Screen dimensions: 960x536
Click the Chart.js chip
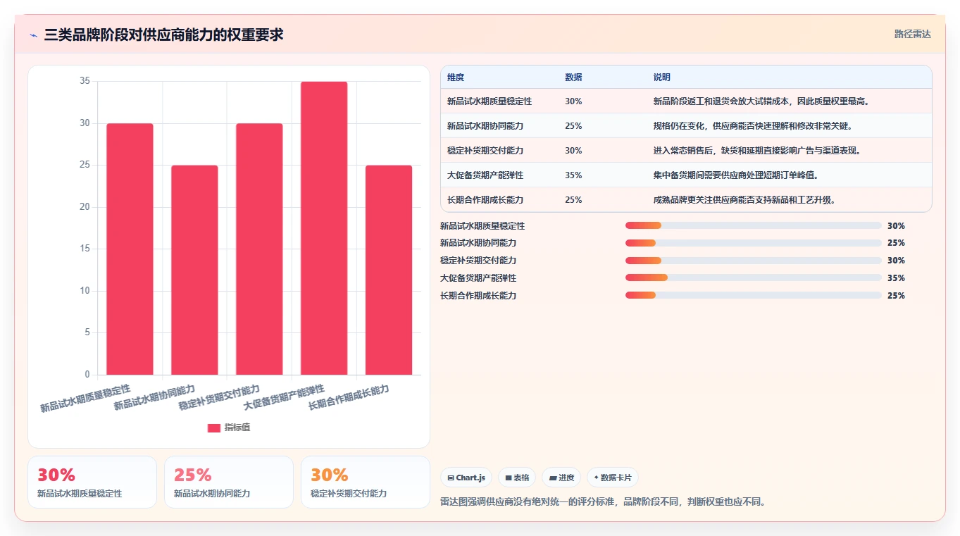coord(466,478)
